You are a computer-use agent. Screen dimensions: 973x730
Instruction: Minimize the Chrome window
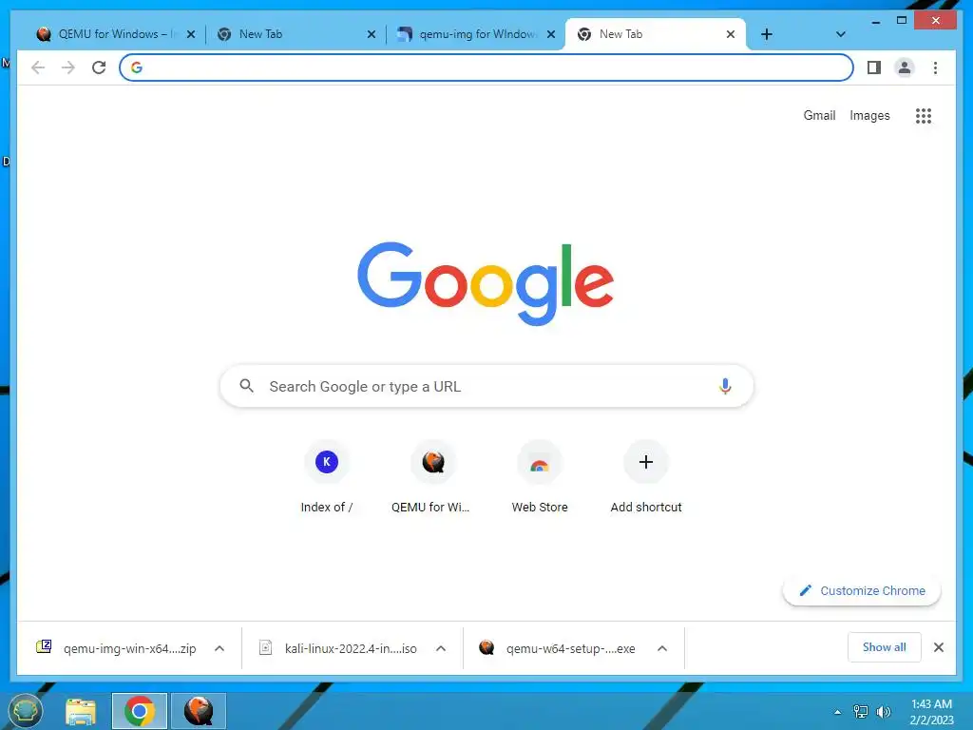click(x=875, y=21)
